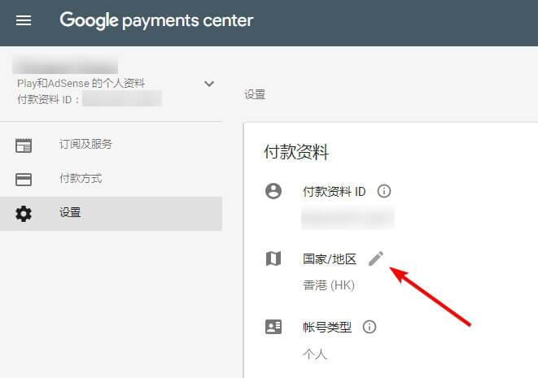The image size is (538, 378).
Task: Expand the payments profile chevron dropdown
Action: [209, 84]
